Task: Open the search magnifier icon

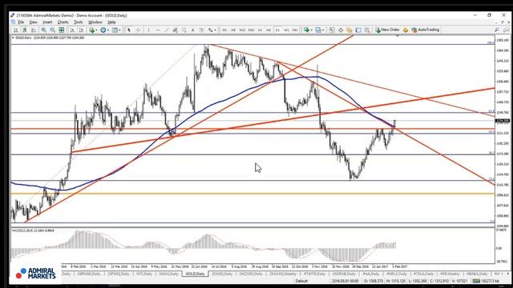Action: coord(497,30)
